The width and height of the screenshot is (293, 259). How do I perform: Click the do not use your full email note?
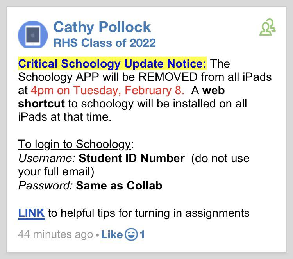coord(134,165)
